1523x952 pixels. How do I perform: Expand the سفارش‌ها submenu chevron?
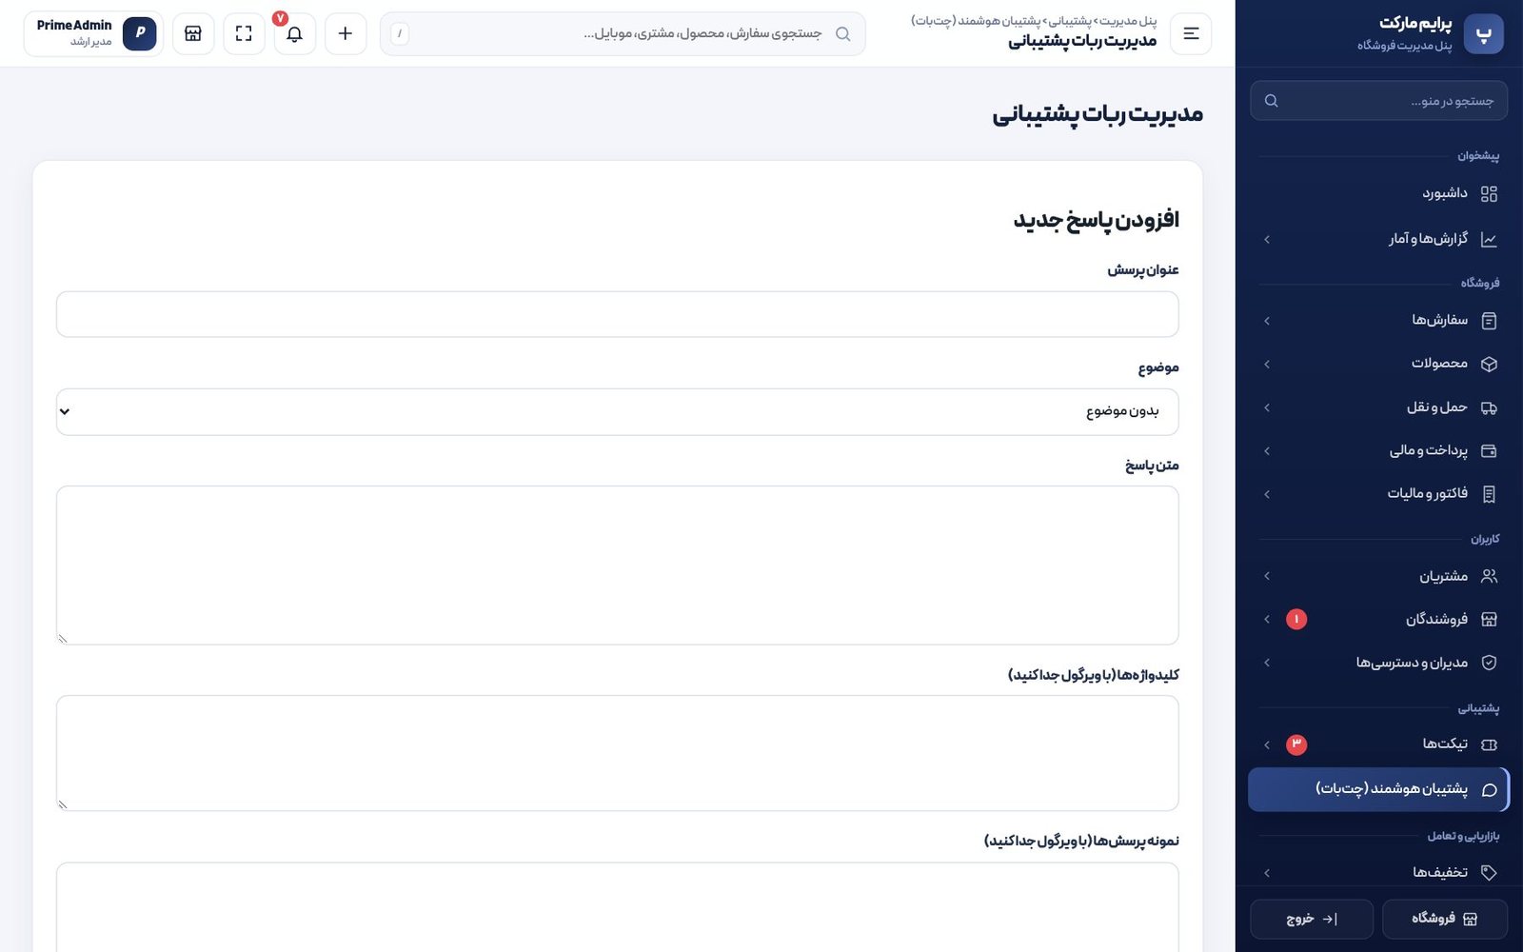click(1267, 321)
